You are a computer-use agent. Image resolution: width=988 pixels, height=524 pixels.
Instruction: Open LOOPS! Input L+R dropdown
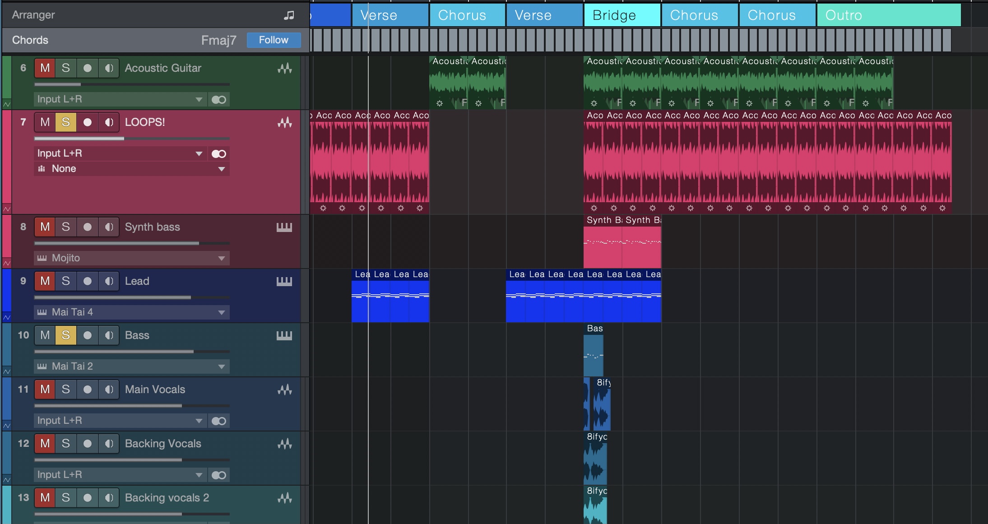click(120, 153)
